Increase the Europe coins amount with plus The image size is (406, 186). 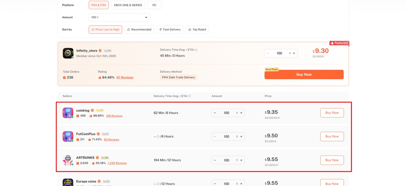(x=241, y=184)
